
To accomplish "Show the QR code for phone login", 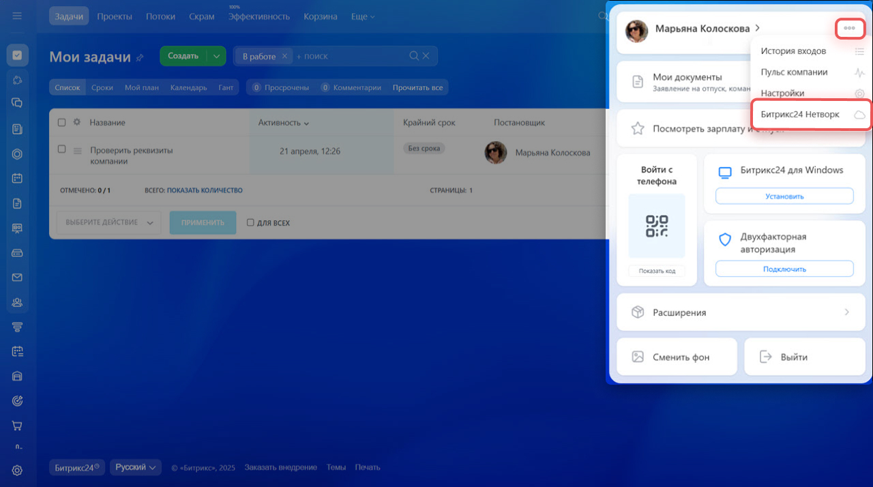I will click(x=657, y=226).
